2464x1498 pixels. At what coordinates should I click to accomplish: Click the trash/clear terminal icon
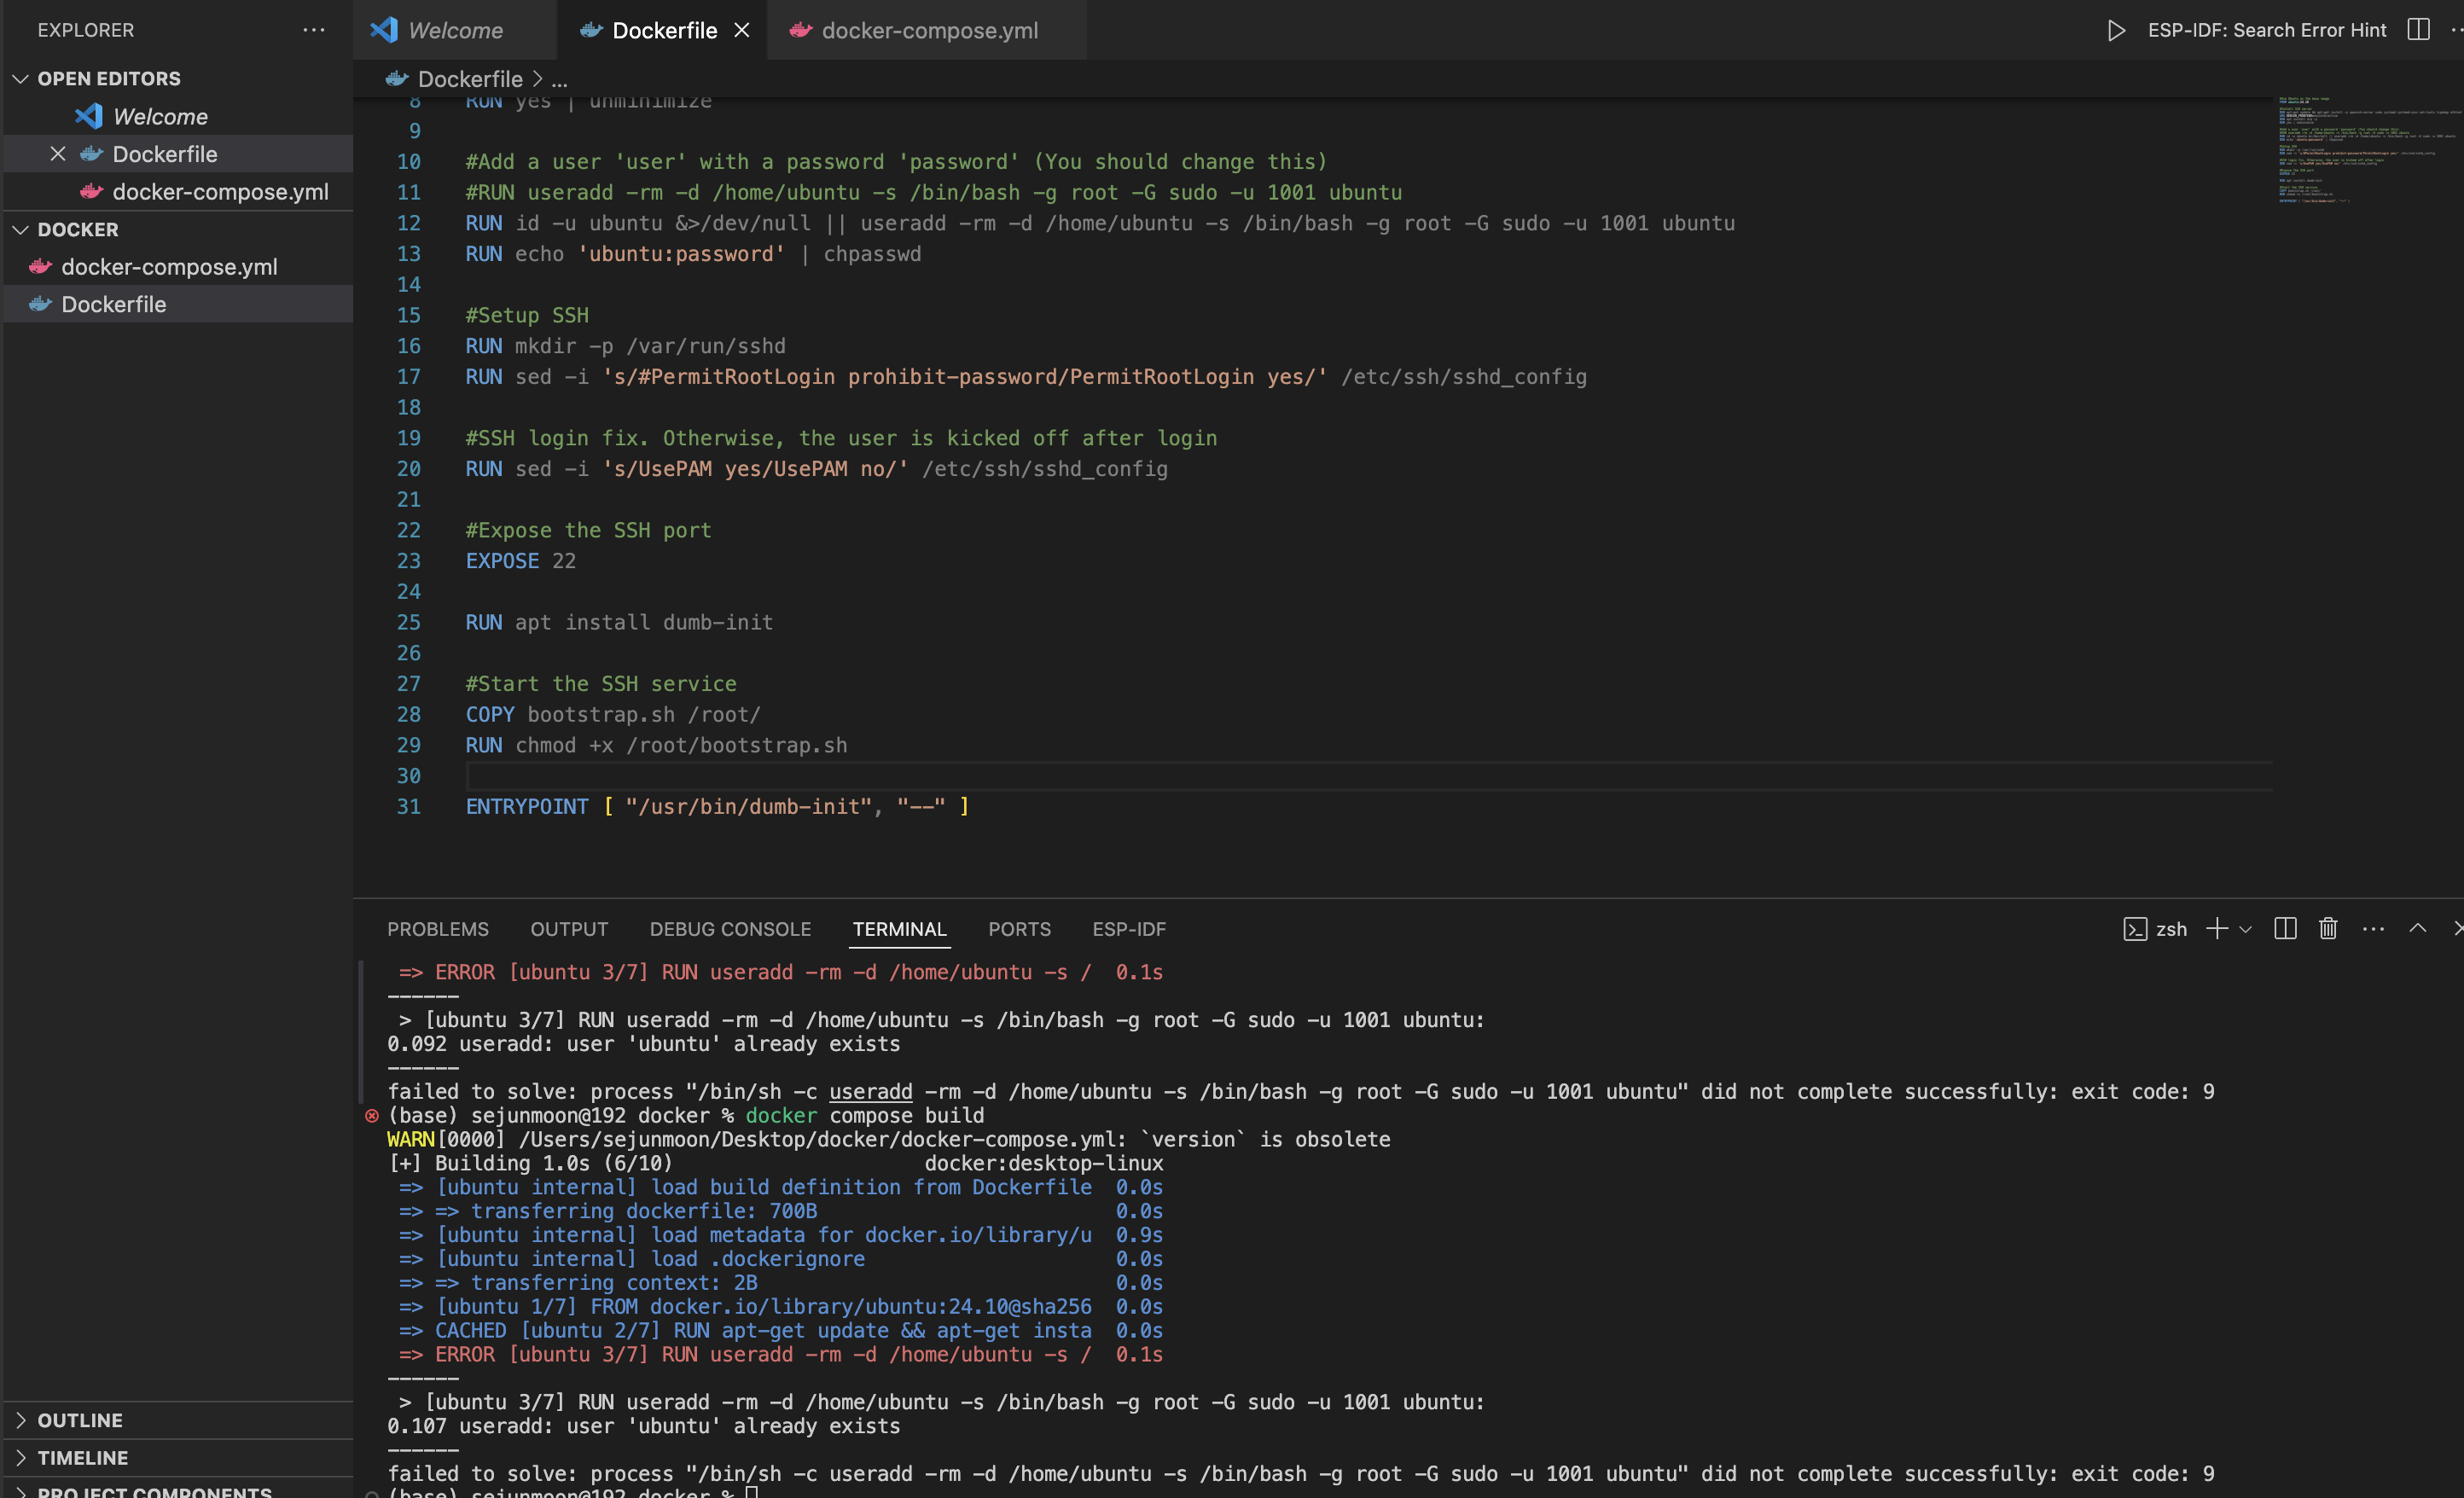(2328, 927)
